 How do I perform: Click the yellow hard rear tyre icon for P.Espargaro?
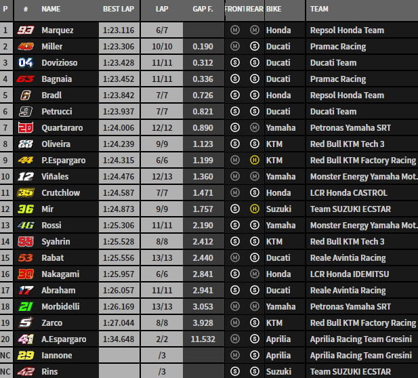tap(254, 161)
